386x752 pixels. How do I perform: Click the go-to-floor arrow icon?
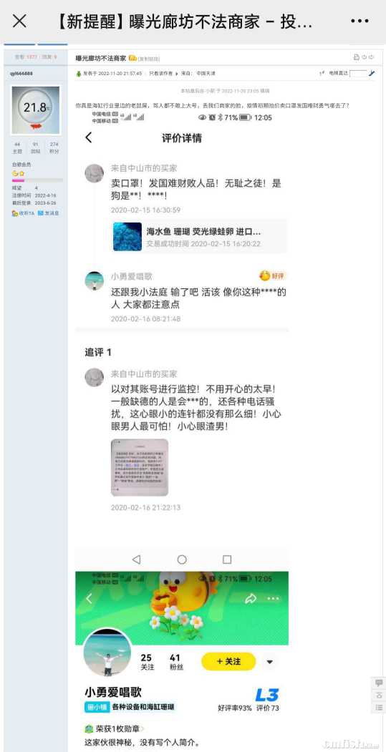point(372,74)
